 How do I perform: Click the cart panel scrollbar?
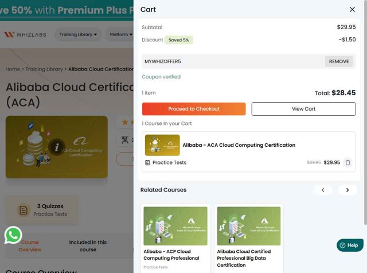pyautogui.click(x=365, y=112)
